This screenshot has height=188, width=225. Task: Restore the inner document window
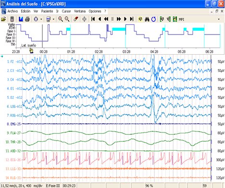pos(217,11)
